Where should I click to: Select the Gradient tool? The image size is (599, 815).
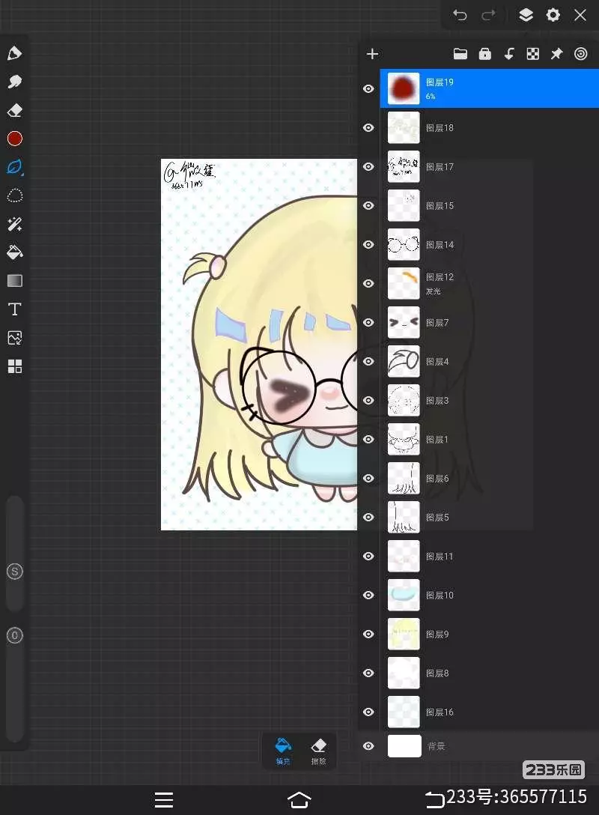[14, 281]
